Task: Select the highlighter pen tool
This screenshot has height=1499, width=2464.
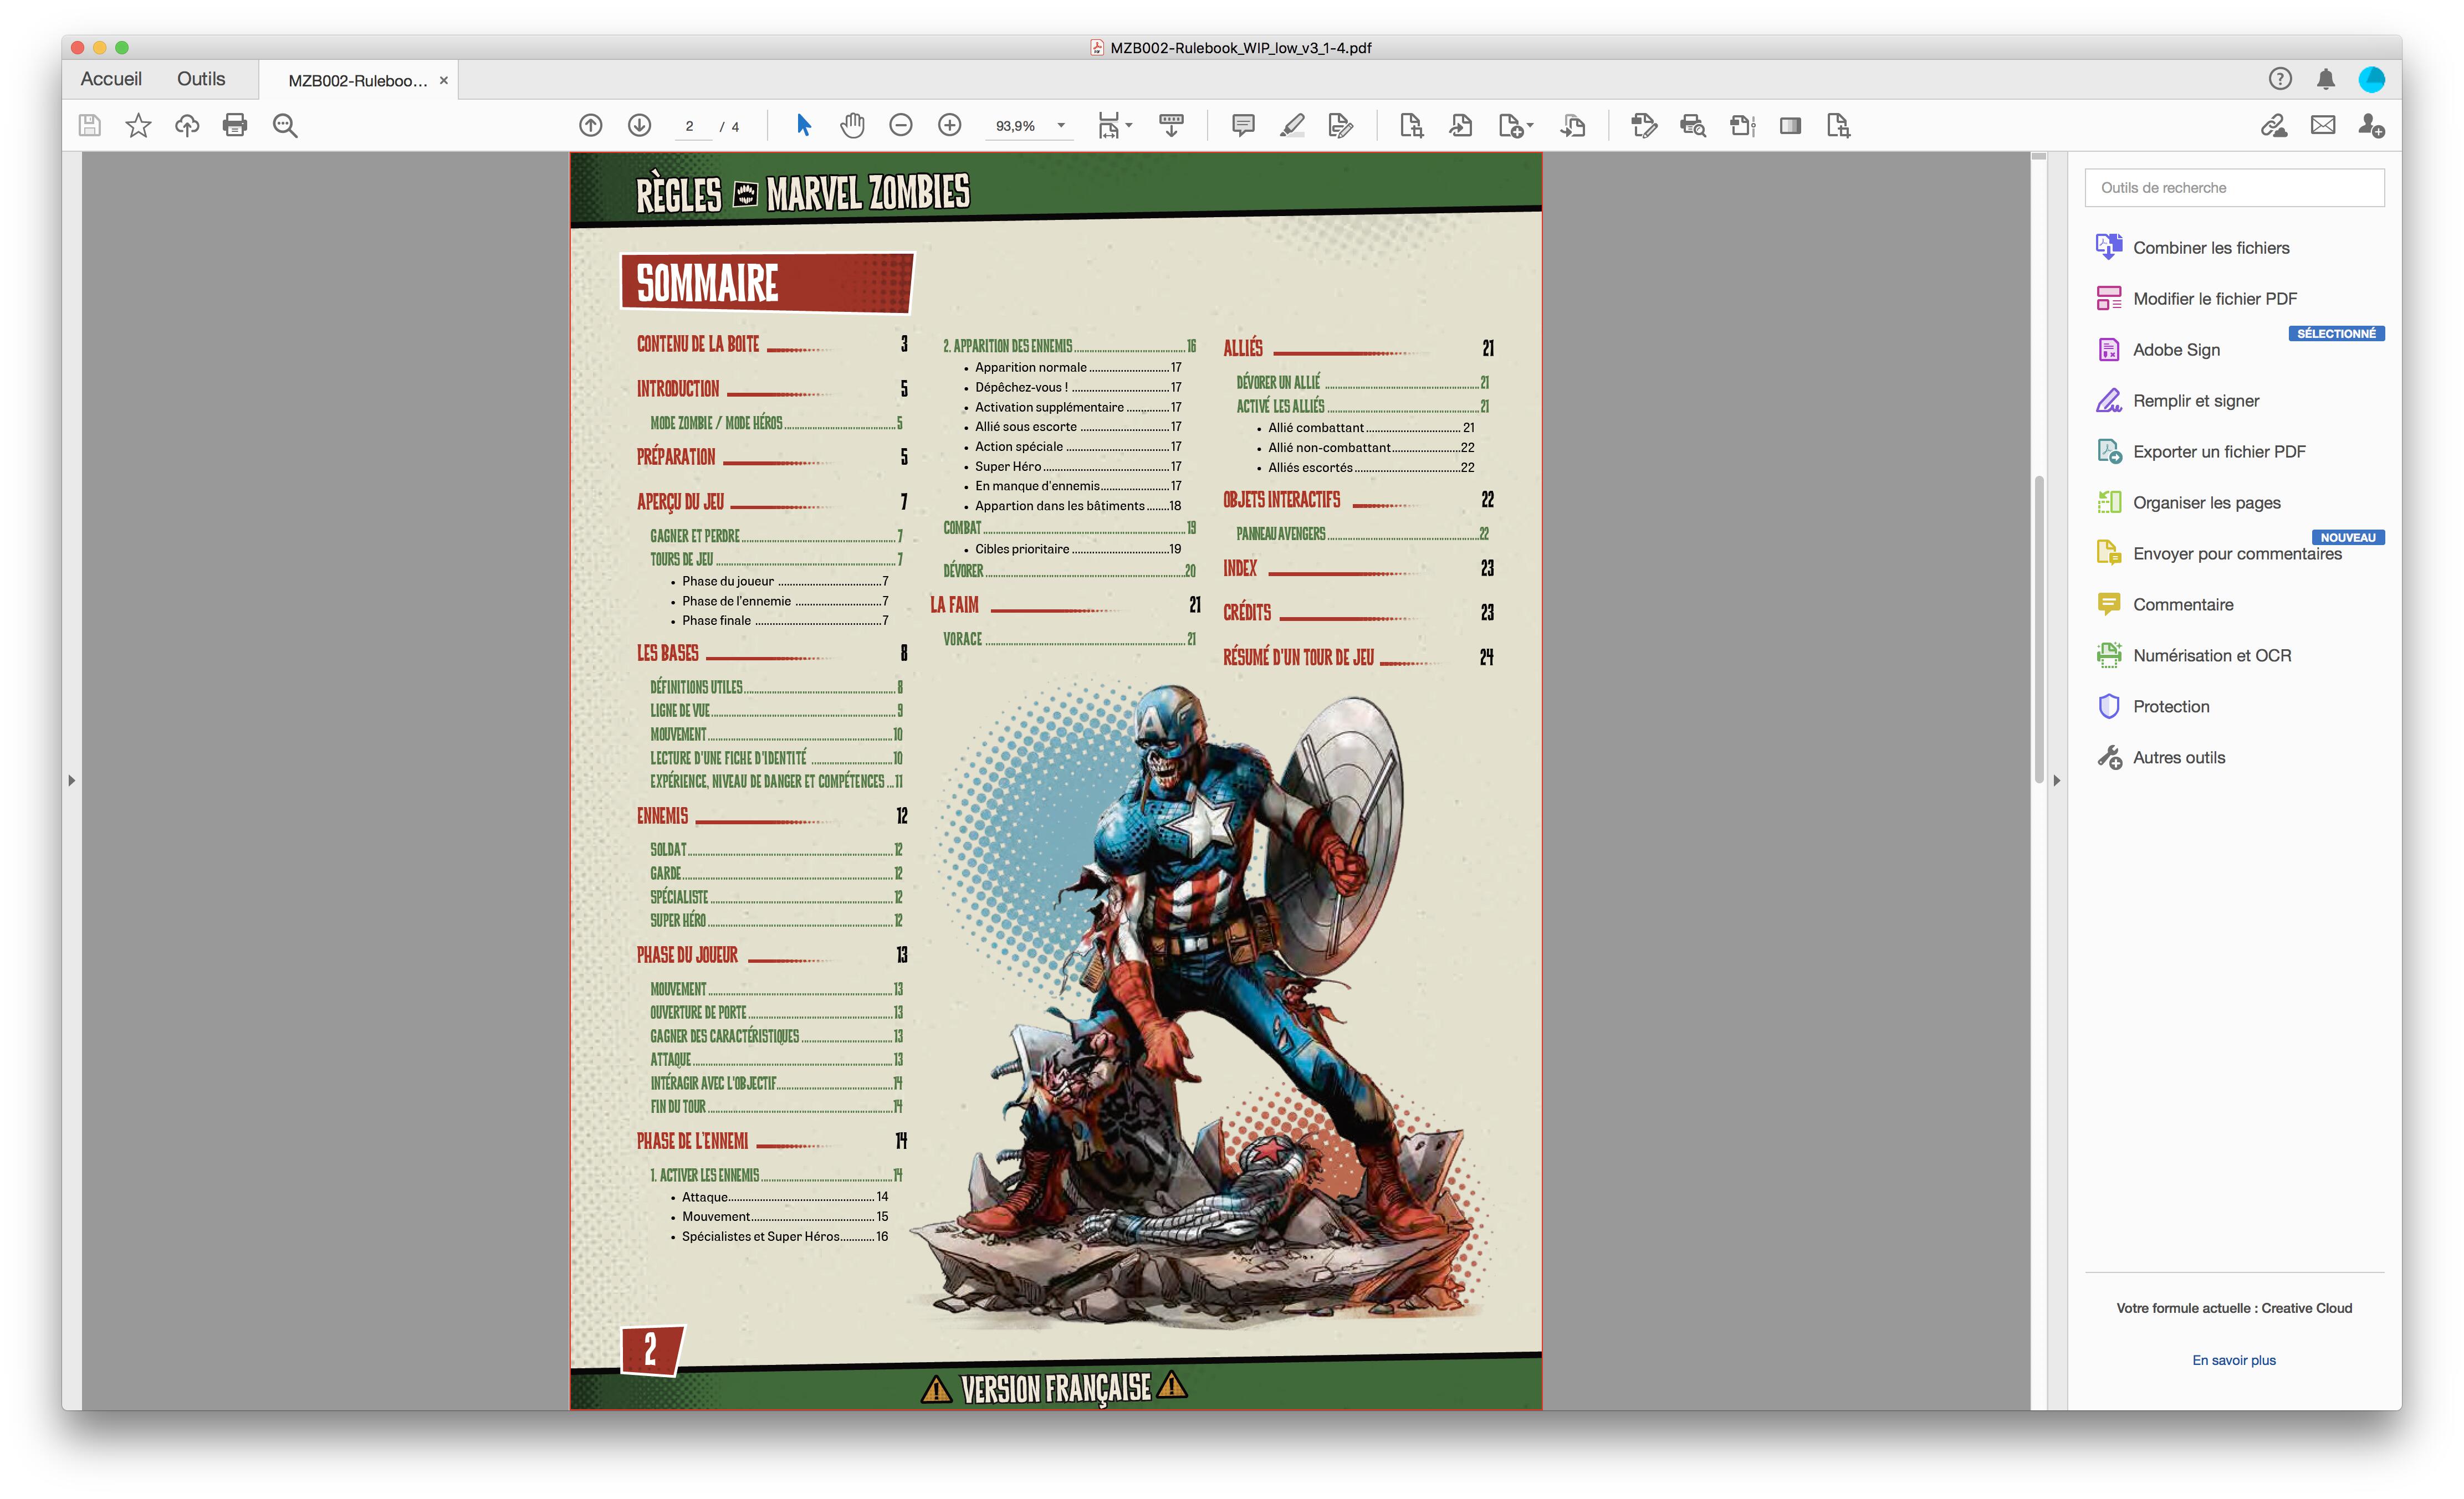Action: pyautogui.click(x=1292, y=125)
